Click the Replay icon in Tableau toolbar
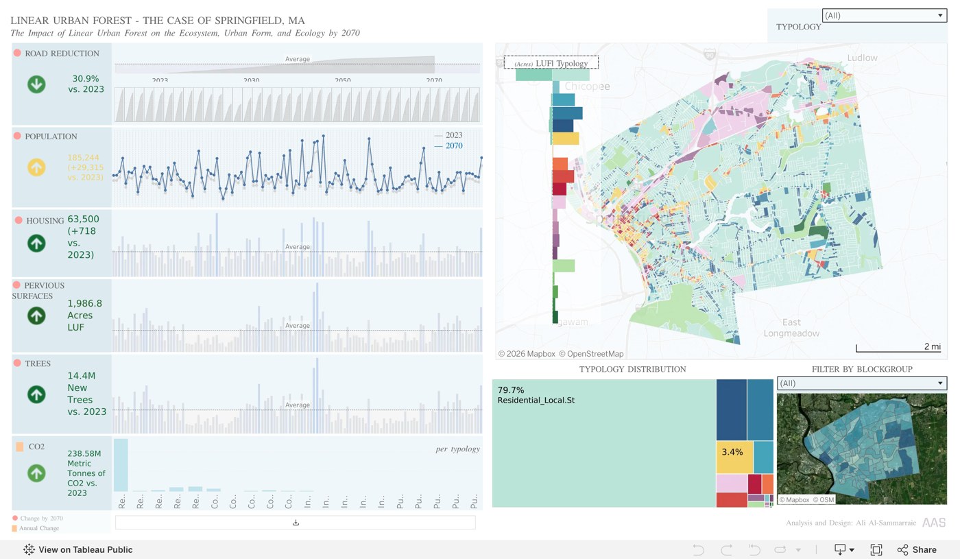 pyautogui.click(x=780, y=549)
